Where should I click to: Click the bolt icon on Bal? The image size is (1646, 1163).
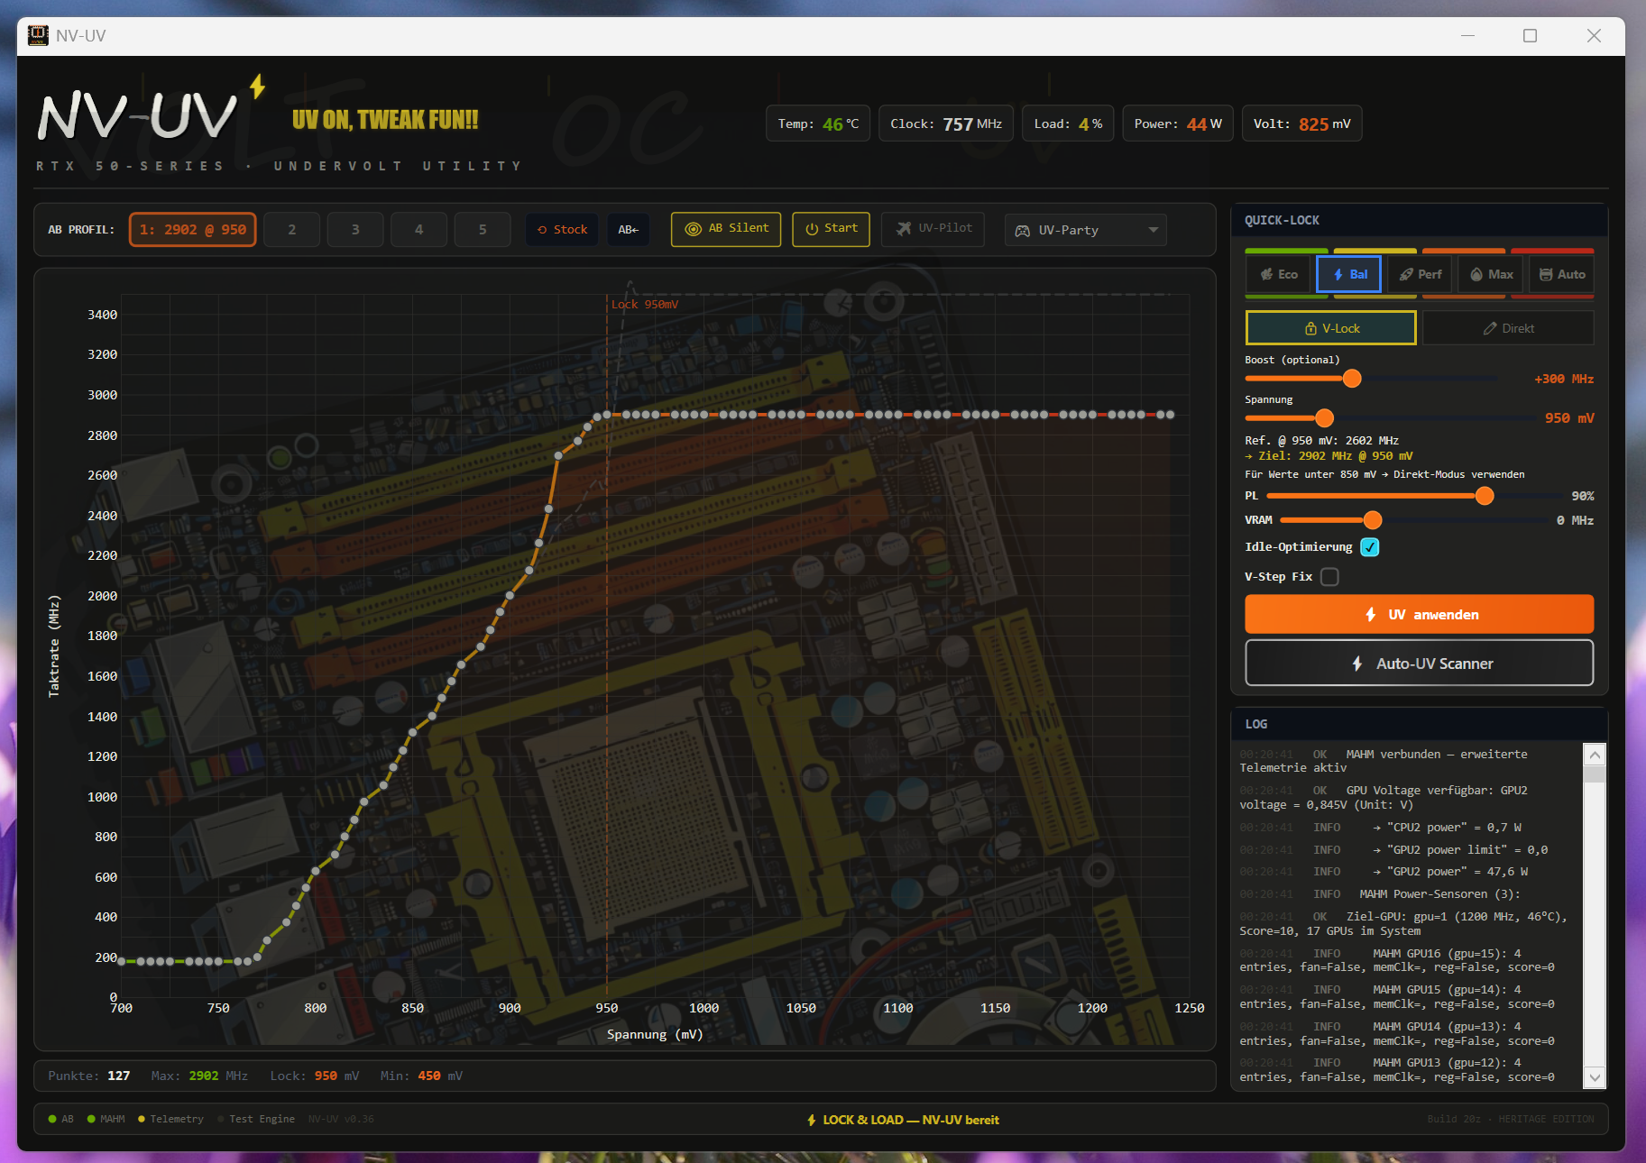click(1338, 274)
